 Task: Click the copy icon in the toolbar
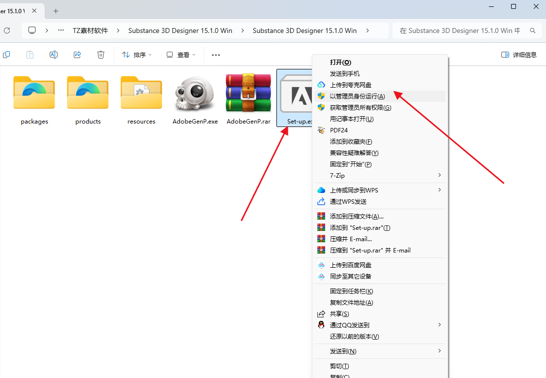click(6, 55)
